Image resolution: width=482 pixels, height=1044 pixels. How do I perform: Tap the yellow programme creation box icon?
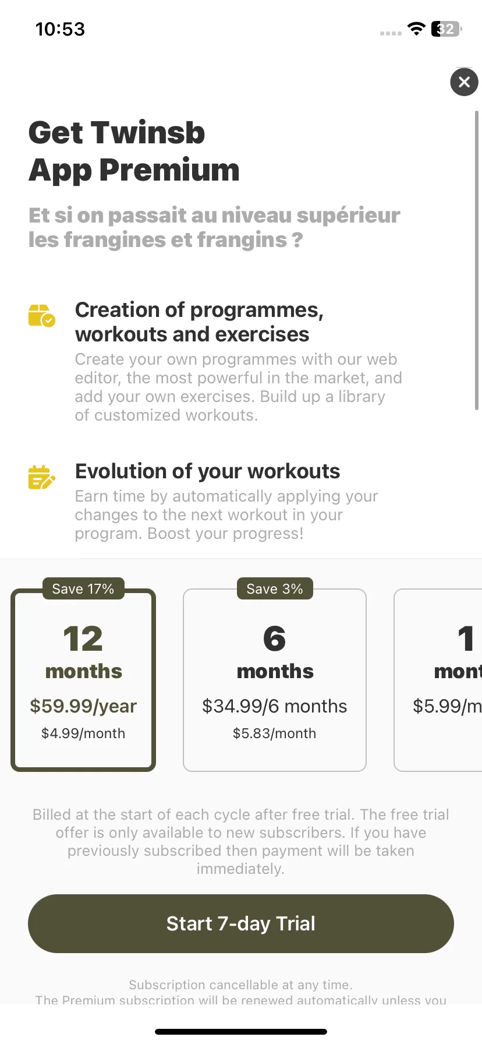42,315
